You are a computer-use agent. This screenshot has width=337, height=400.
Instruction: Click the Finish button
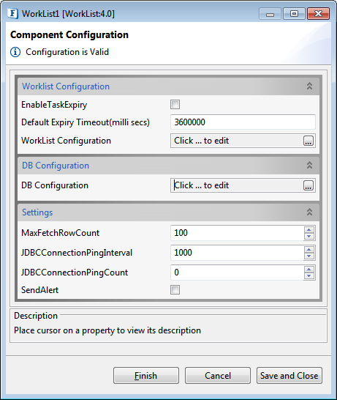146,376
